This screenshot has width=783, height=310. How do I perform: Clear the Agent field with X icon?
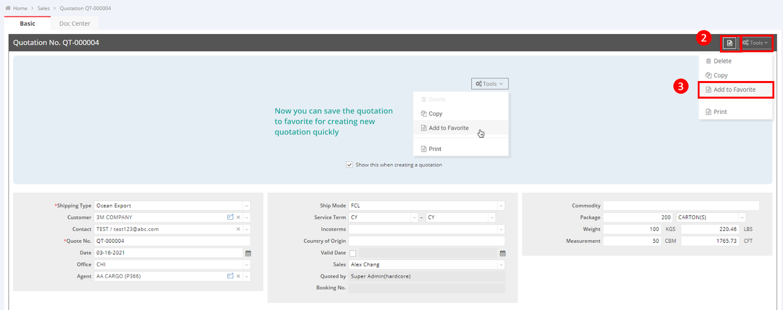(238, 276)
